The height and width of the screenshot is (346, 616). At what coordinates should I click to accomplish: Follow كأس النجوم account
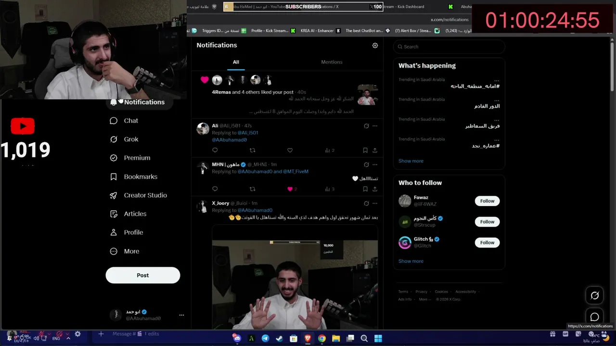point(487,222)
